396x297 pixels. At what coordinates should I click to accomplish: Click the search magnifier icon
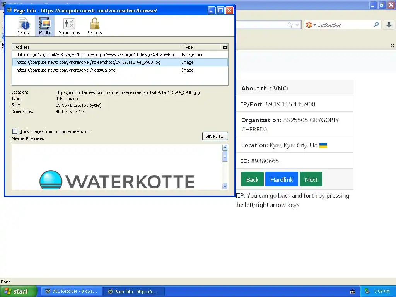click(x=376, y=24)
